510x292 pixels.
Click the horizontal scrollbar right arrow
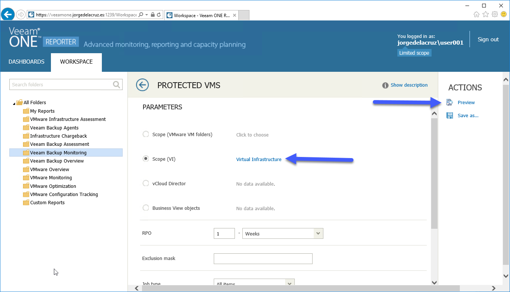[493, 288]
